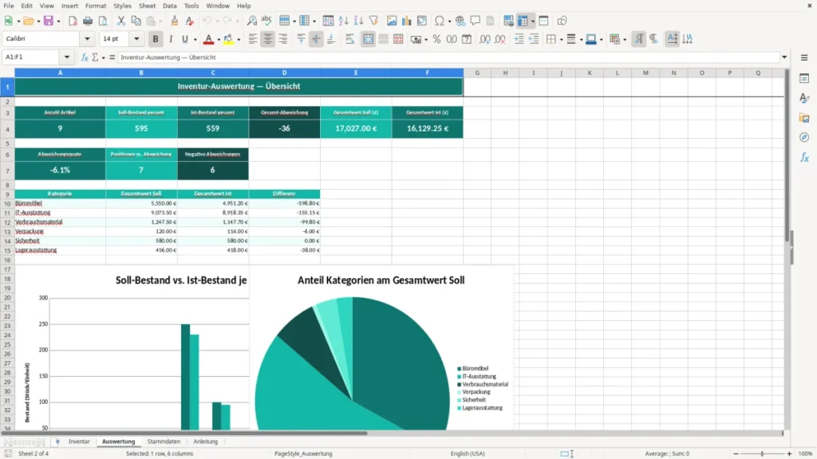
Task: Zoom out with the minus button
Action: [736, 453]
